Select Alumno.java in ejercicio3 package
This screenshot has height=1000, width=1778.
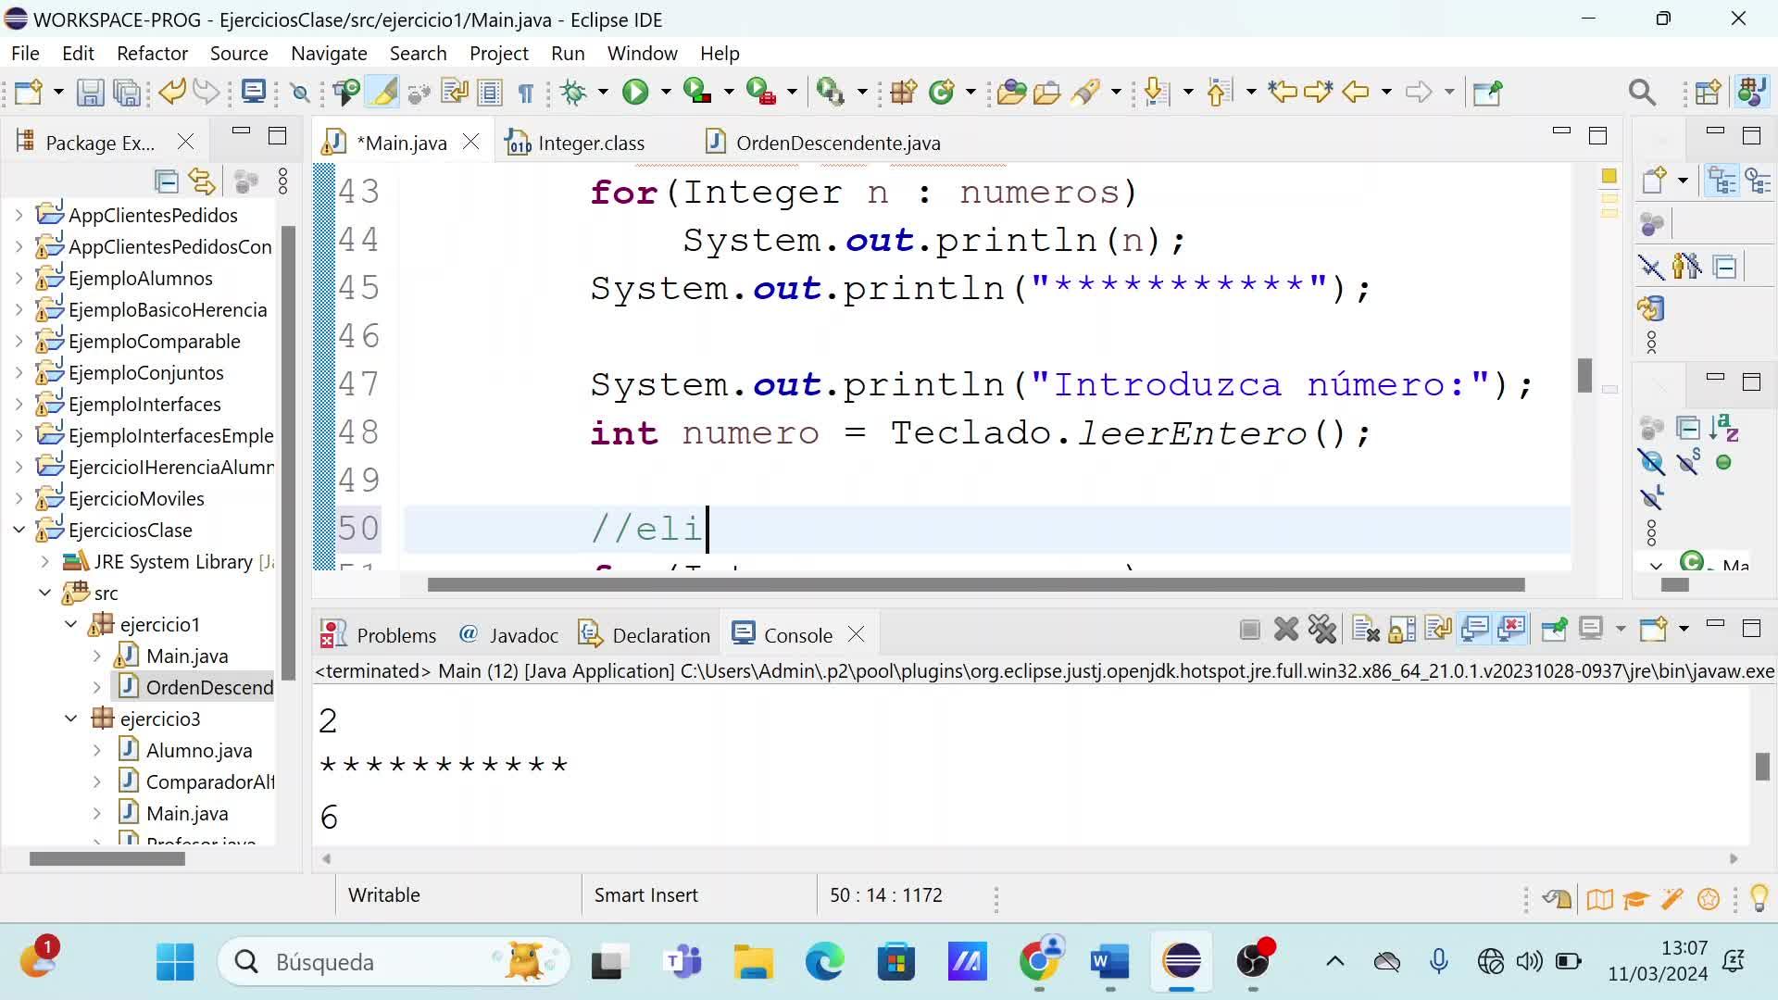click(x=198, y=750)
